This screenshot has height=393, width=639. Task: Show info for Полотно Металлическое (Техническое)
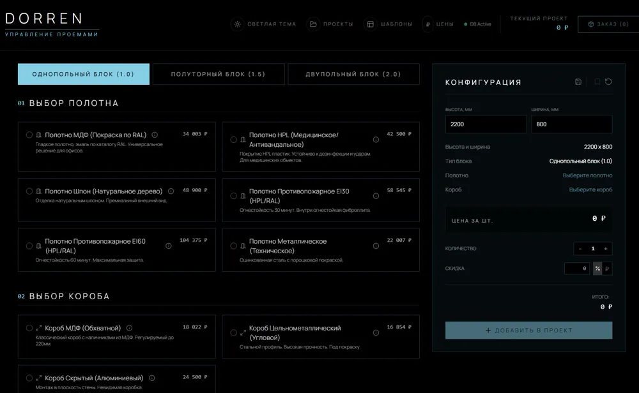tap(376, 246)
